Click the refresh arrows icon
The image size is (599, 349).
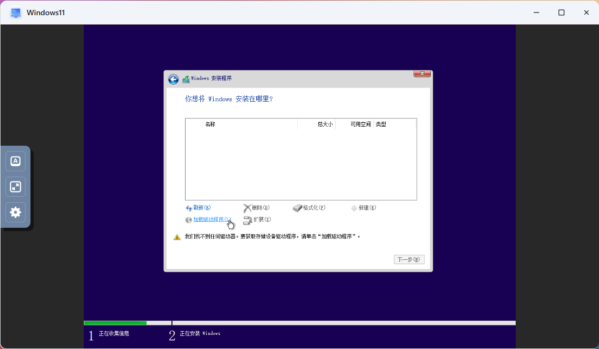(189, 208)
